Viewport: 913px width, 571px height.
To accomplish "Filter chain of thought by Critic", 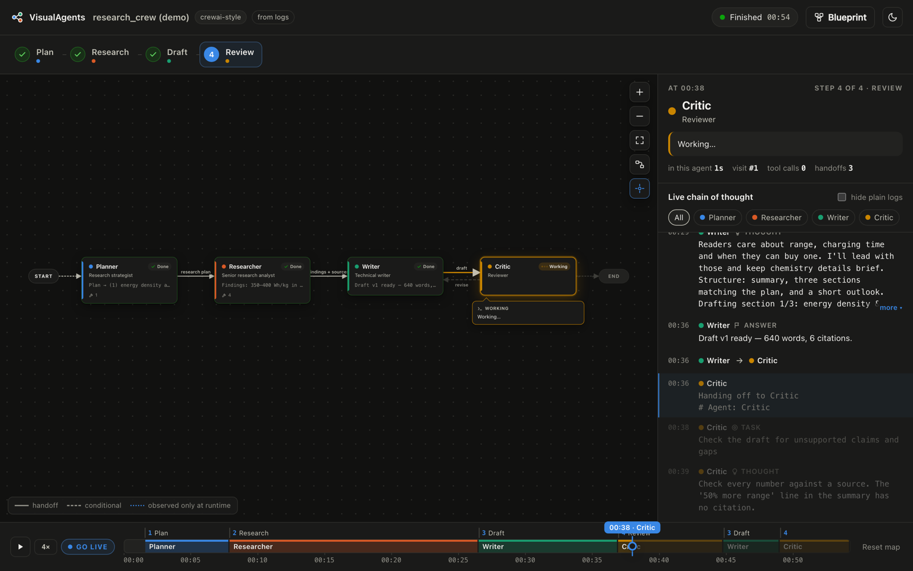I will click(879, 218).
